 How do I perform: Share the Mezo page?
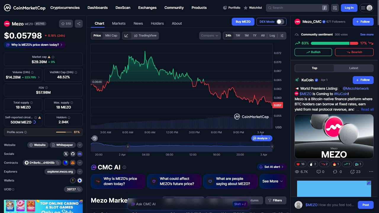click(x=79, y=24)
